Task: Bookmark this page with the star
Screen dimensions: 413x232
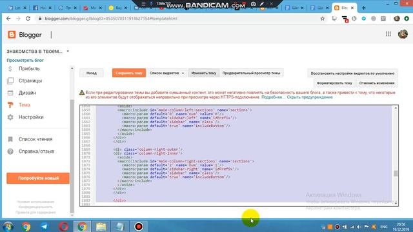Action: pos(323,19)
